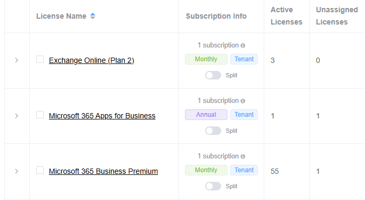The height and width of the screenshot is (200, 365).
Task: Click the Annual tag for Microsoft 365 Apps for Business
Action: point(206,115)
